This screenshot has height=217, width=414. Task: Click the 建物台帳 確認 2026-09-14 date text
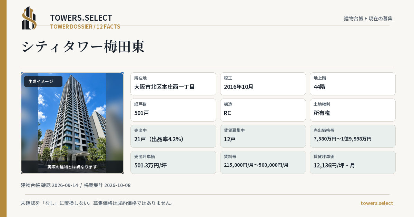coord(49,185)
